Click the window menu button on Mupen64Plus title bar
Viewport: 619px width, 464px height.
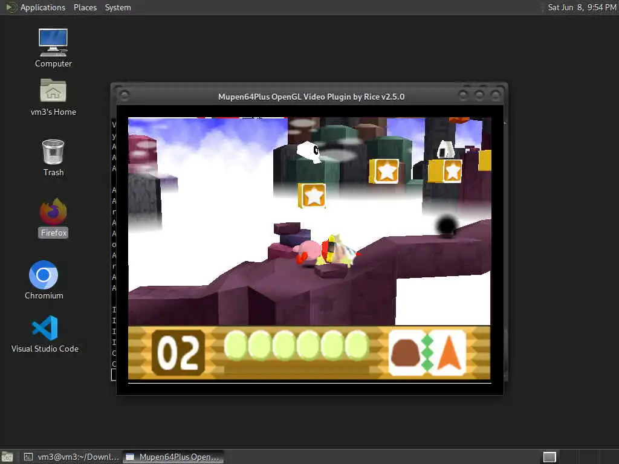125,95
